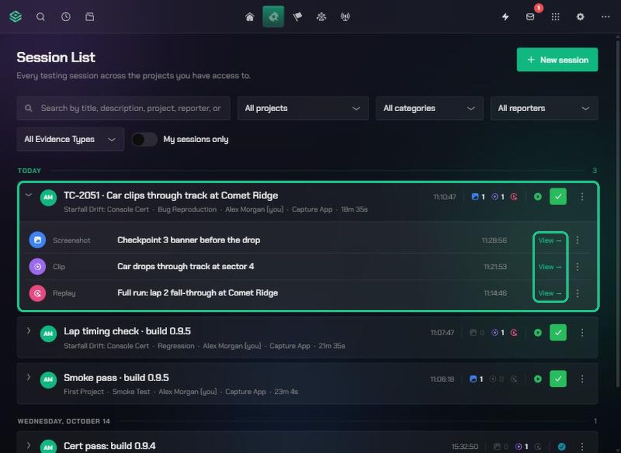The width and height of the screenshot is (621, 453).
Task: Expand the Cert pass build 0.9.4 chevron
Action: point(28,445)
